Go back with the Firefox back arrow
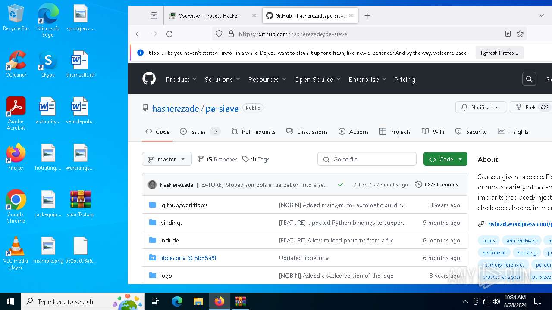This screenshot has width=552, height=310. (138, 34)
